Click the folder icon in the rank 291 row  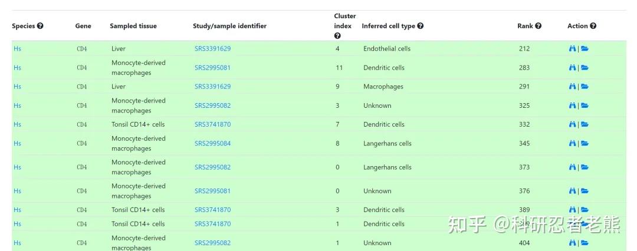[585, 87]
